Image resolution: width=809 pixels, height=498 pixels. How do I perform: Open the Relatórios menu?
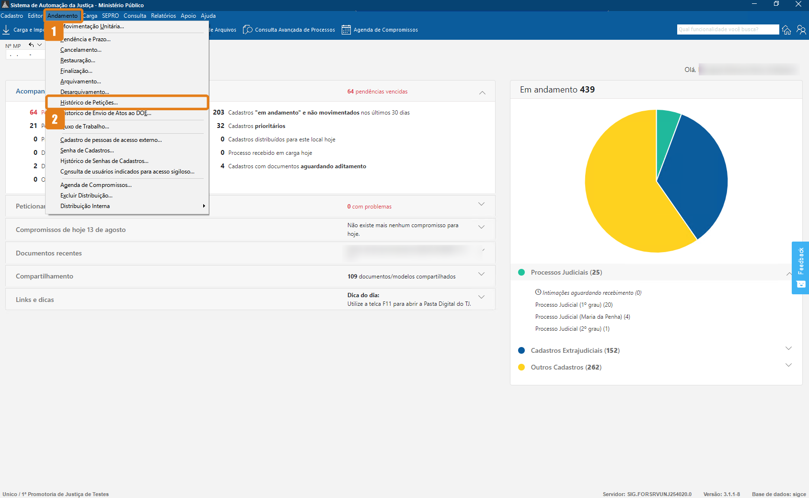tap(163, 16)
